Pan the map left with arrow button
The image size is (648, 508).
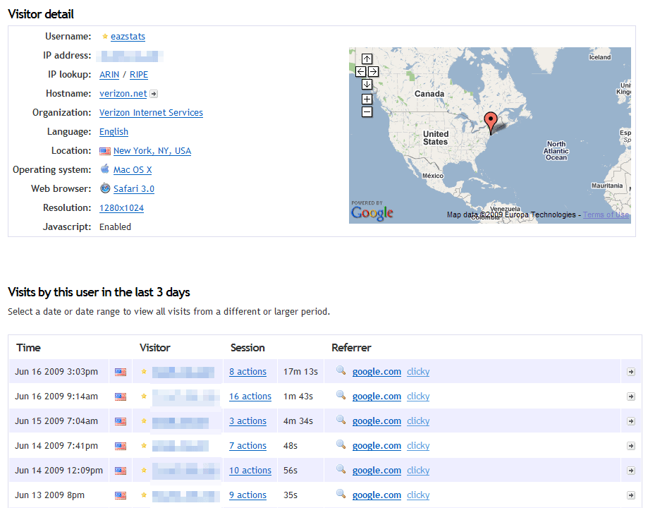click(360, 71)
